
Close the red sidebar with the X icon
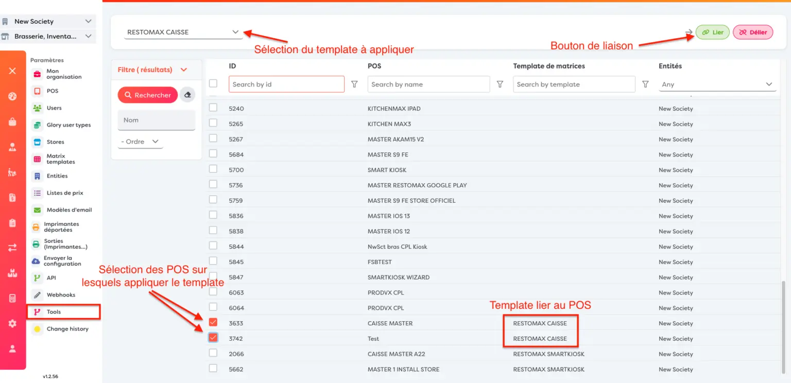point(12,71)
